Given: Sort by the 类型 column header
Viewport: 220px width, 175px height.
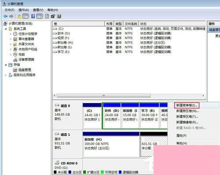Looking at the screenshot, I should 118,24.
